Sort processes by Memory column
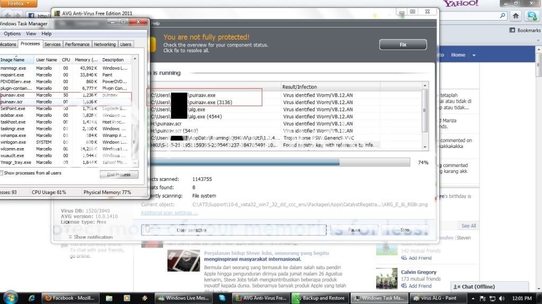 [x=86, y=60]
